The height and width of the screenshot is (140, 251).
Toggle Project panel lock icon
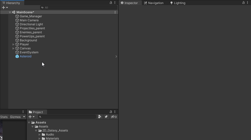point(111,112)
